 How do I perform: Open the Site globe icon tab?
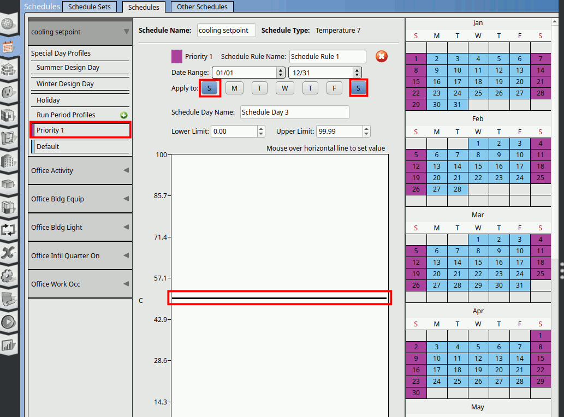[8, 25]
